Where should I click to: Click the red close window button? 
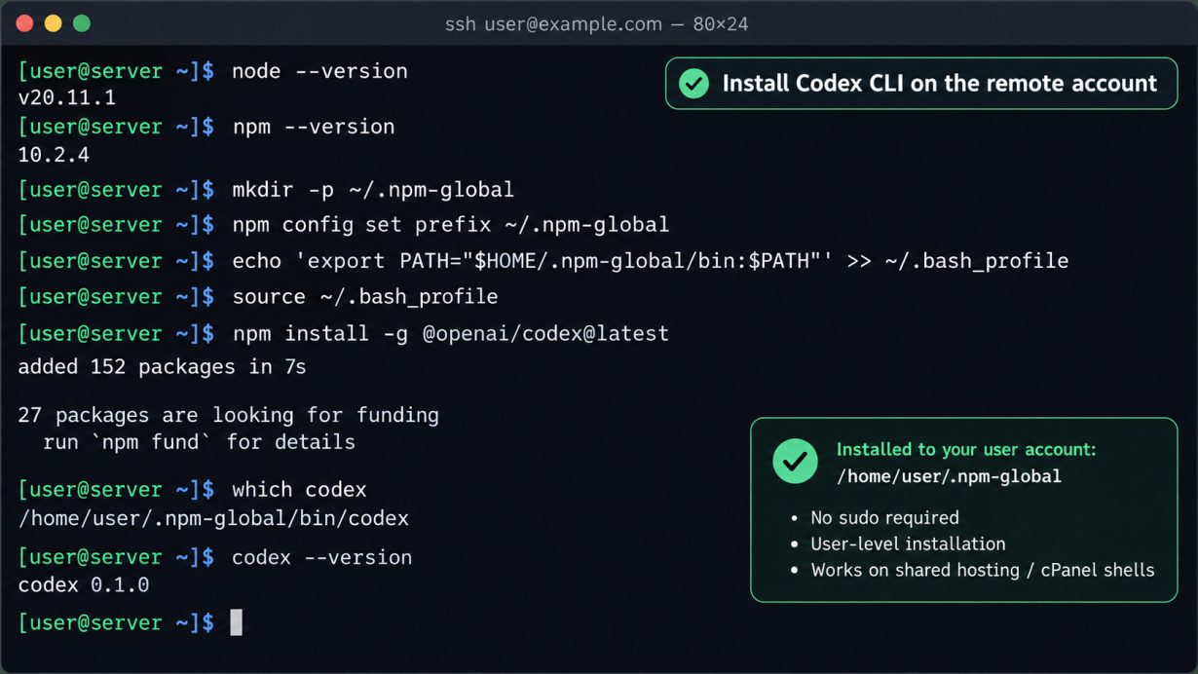click(x=24, y=23)
